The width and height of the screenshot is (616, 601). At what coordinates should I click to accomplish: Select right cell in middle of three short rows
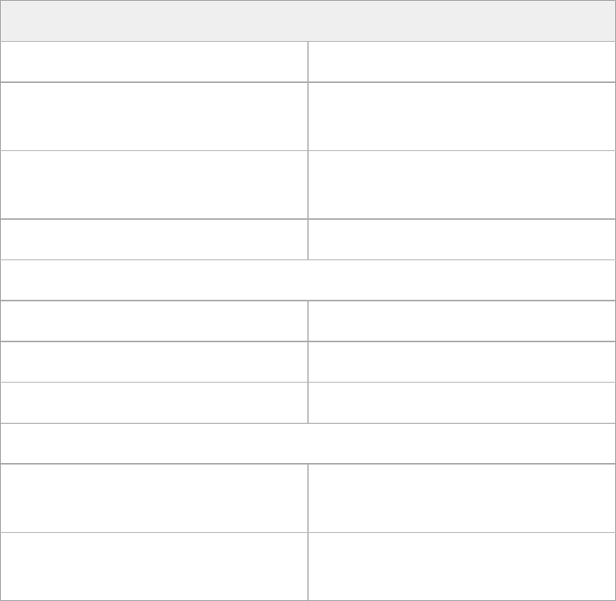point(461,362)
